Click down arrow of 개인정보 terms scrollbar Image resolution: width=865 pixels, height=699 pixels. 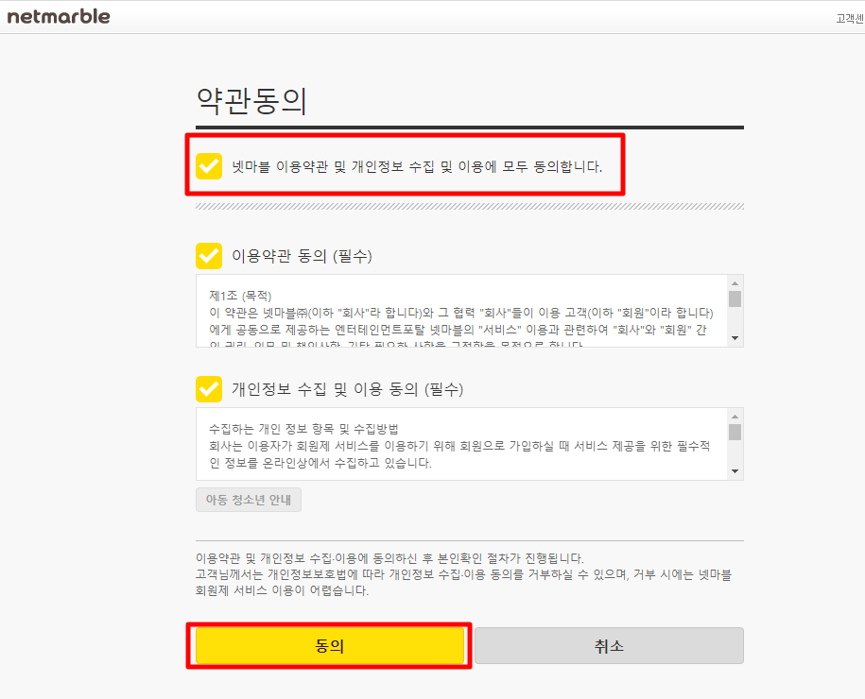click(x=735, y=471)
